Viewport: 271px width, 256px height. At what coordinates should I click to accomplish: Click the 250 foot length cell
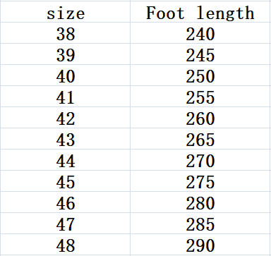[200, 75]
